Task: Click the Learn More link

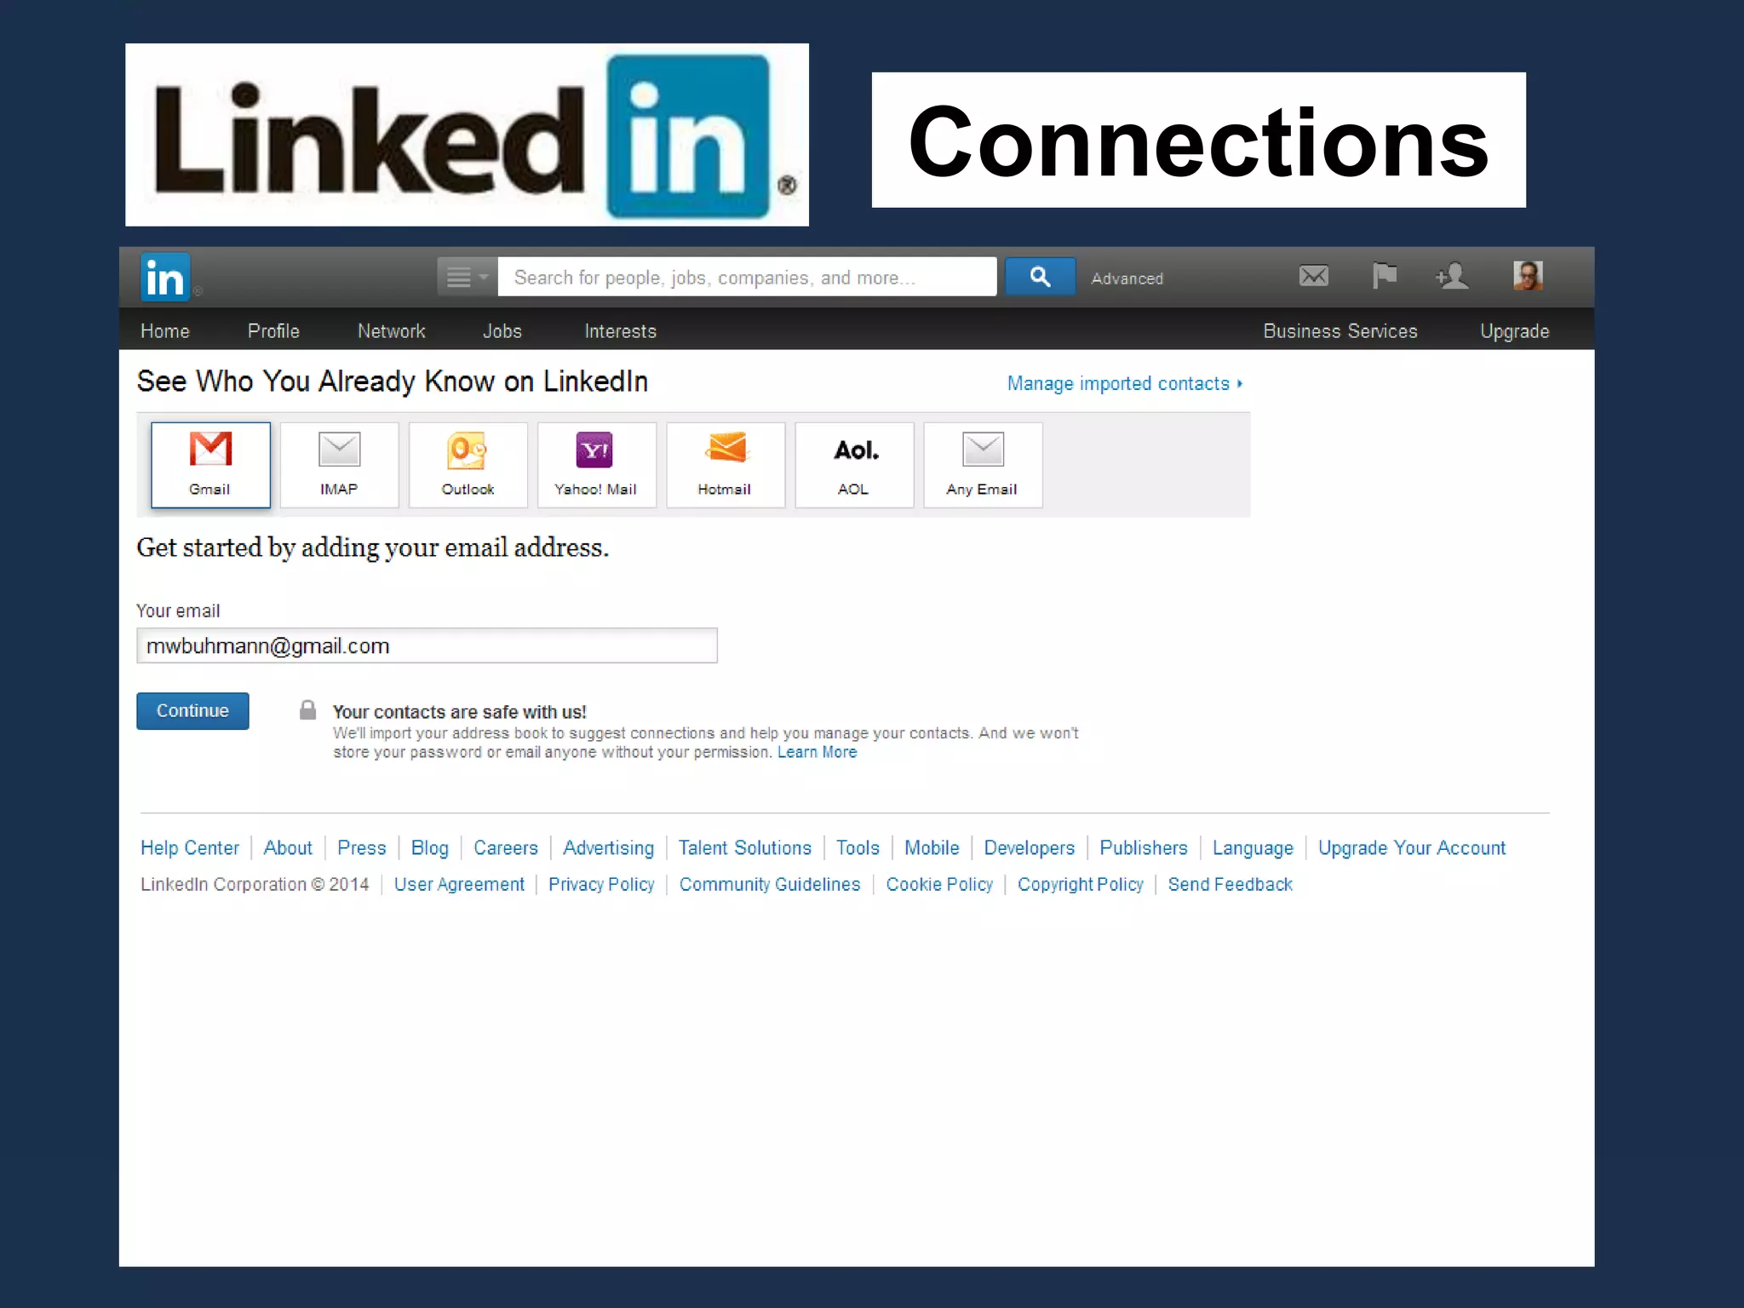Action: coord(817,753)
